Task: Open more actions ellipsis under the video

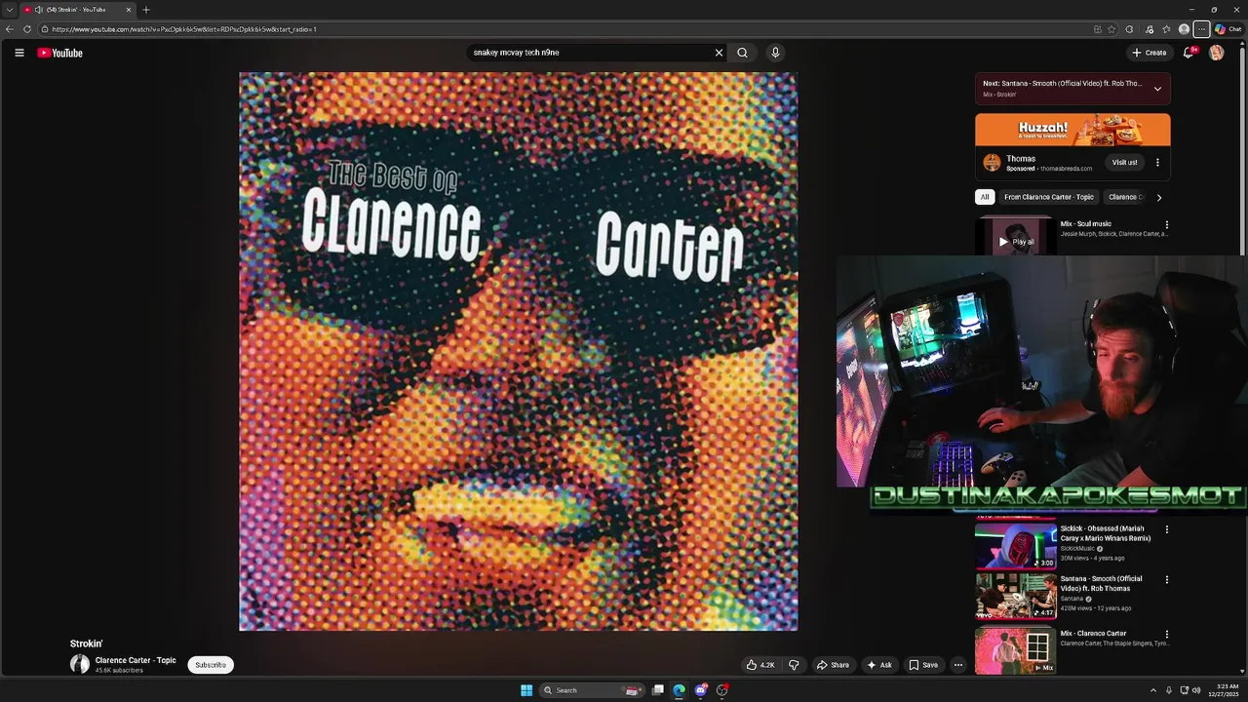Action: [958, 665]
